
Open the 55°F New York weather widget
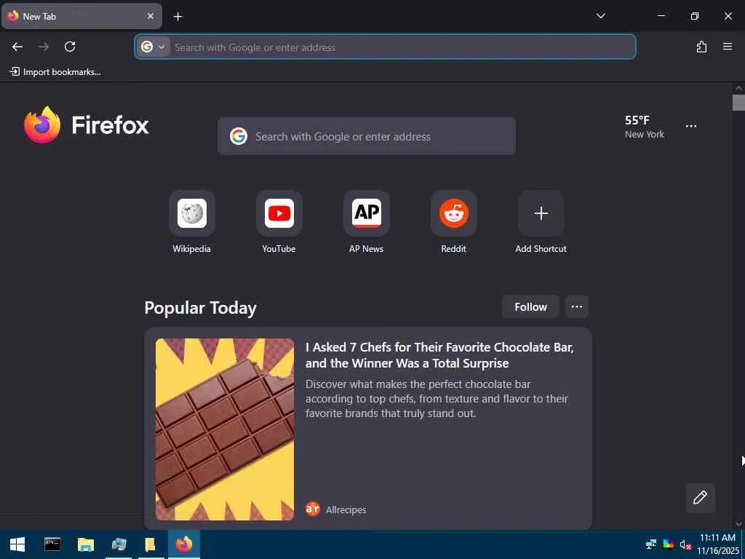tap(645, 127)
